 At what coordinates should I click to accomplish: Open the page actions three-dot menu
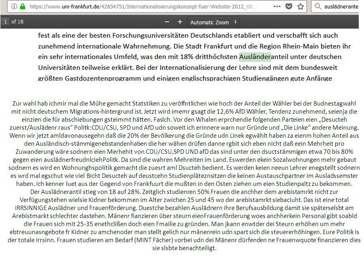point(277,6)
